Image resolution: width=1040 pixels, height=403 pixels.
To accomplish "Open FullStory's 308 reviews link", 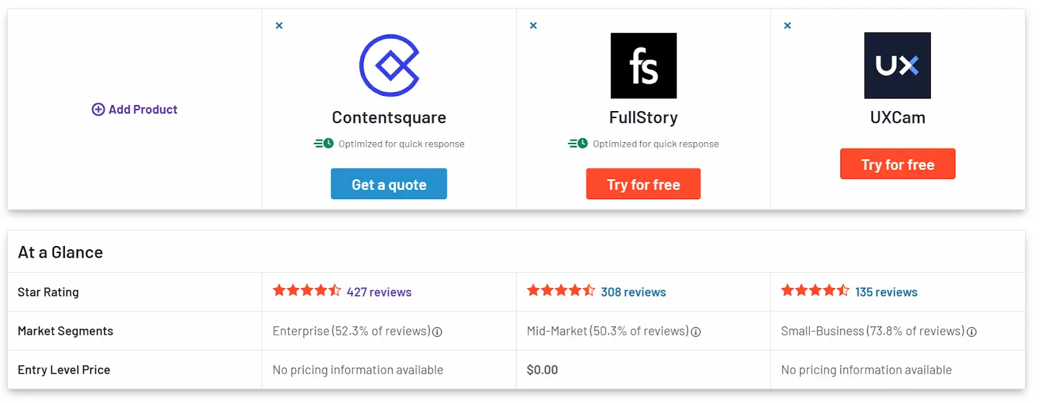I will click(633, 292).
